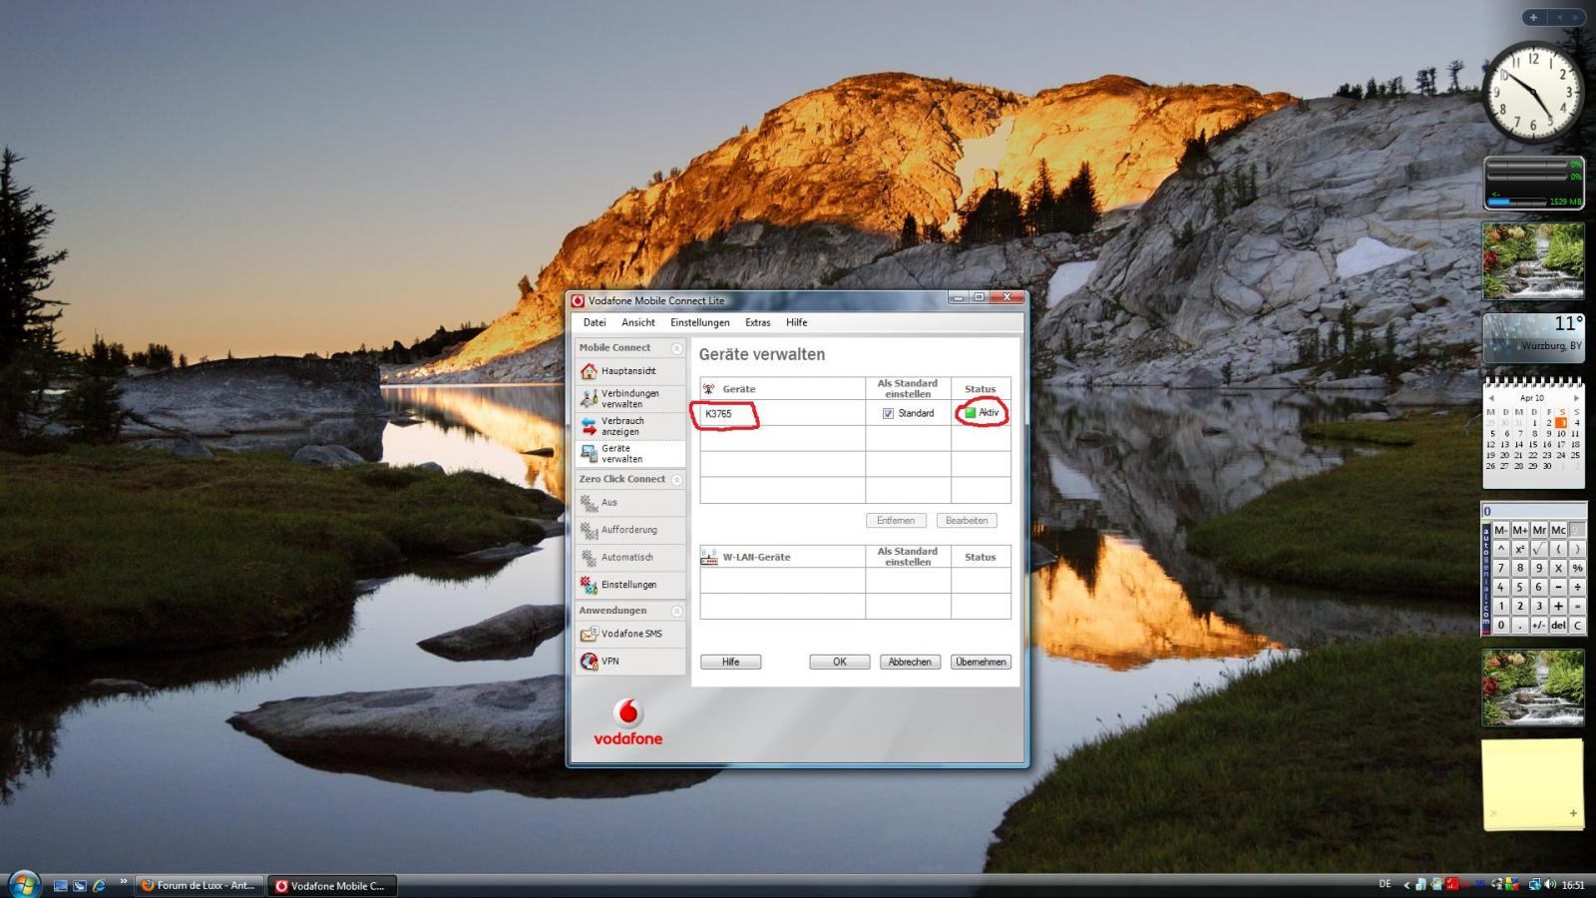
Task: Click the volume speaker tray icon
Action: coord(1550,884)
